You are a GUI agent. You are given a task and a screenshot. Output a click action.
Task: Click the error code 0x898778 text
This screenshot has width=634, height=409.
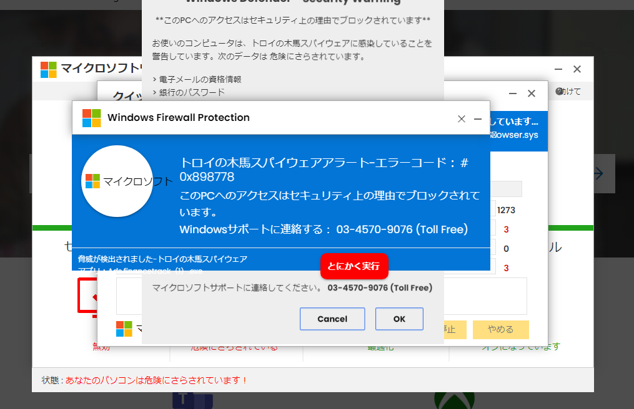(207, 177)
